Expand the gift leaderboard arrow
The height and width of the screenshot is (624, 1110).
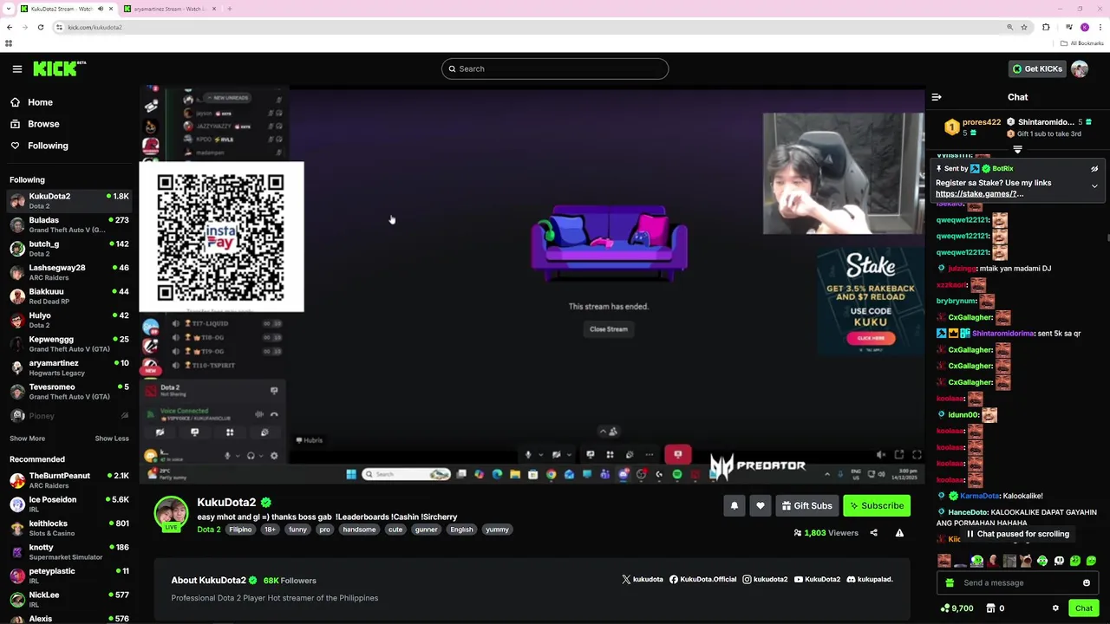tap(1018, 149)
